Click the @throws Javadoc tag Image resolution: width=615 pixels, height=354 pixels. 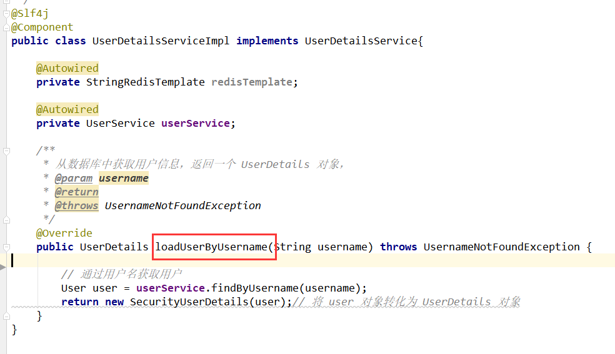pyautogui.click(x=76, y=205)
